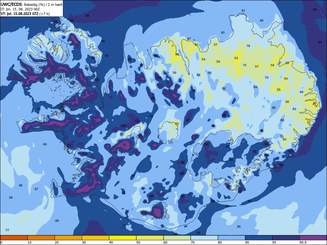327x245 pixels.
Task: Pick the 50–60 pale yellow legend swatch
Action: click(150, 238)
